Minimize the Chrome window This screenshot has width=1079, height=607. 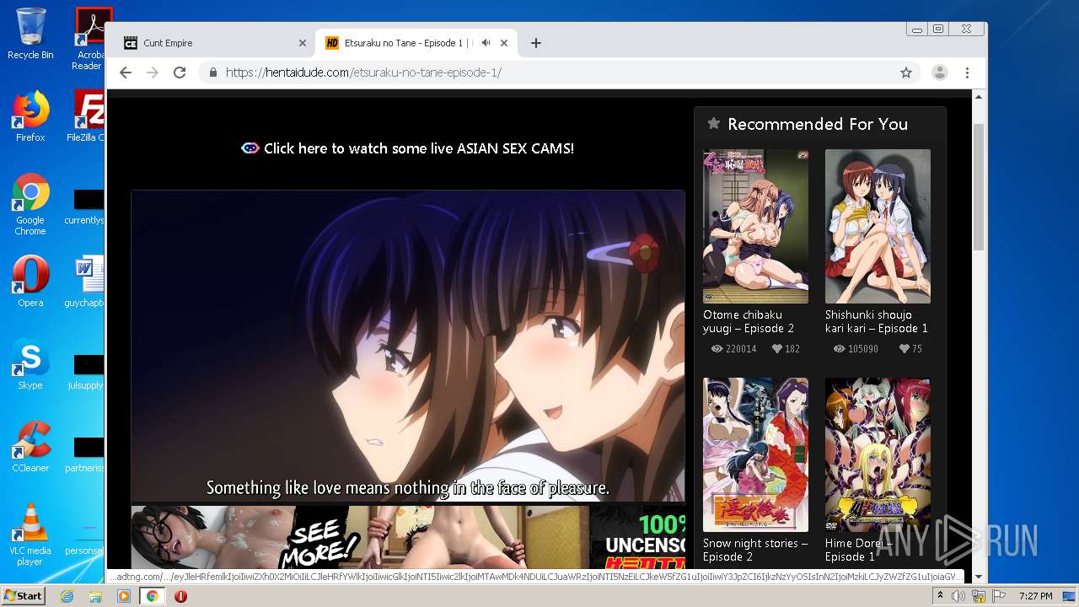tap(917, 29)
